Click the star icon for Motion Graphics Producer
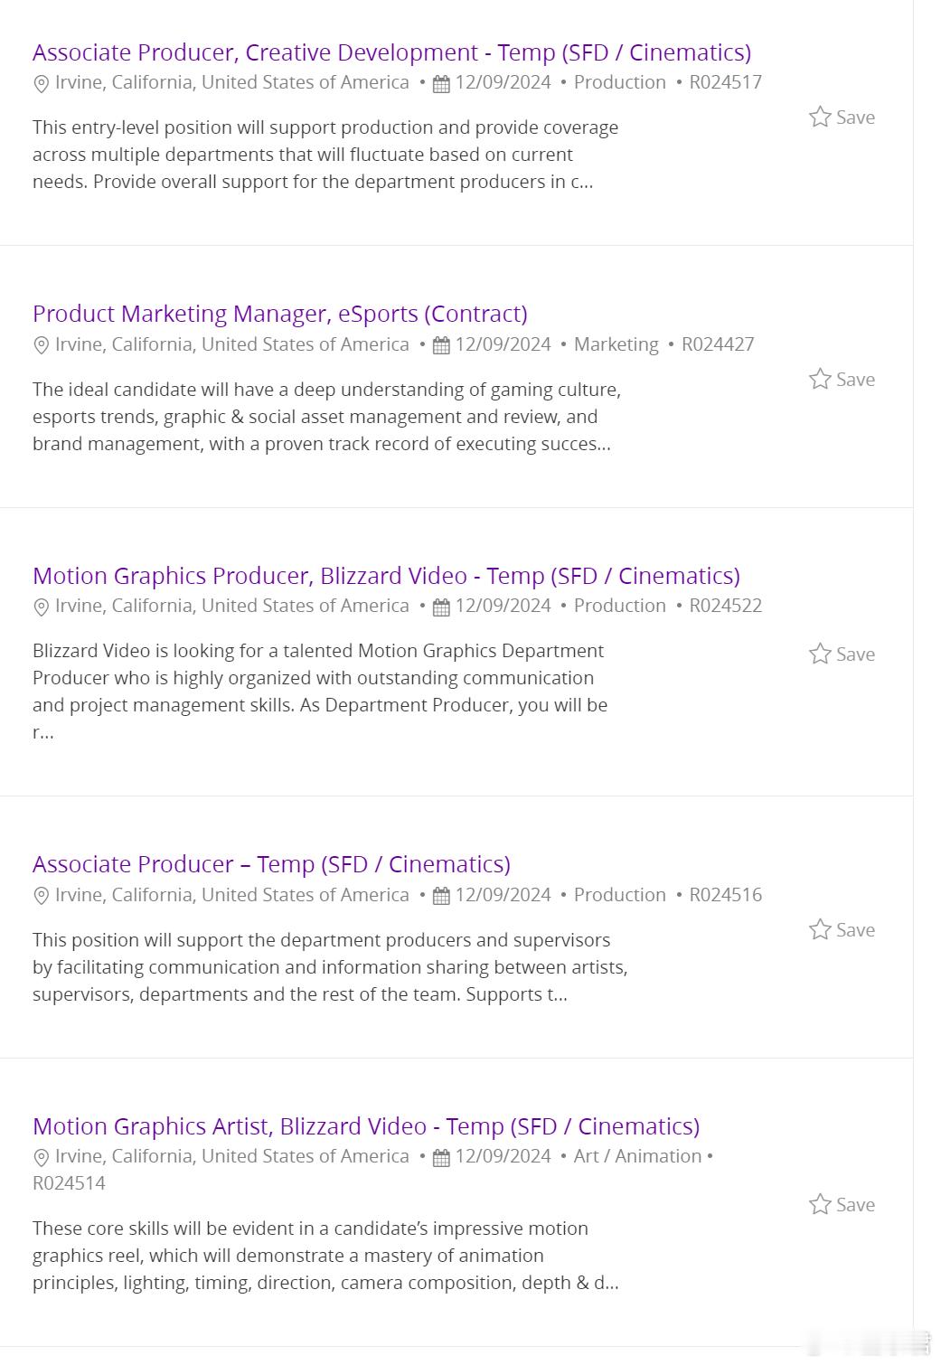This screenshot has width=941, height=1365. [x=820, y=654]
